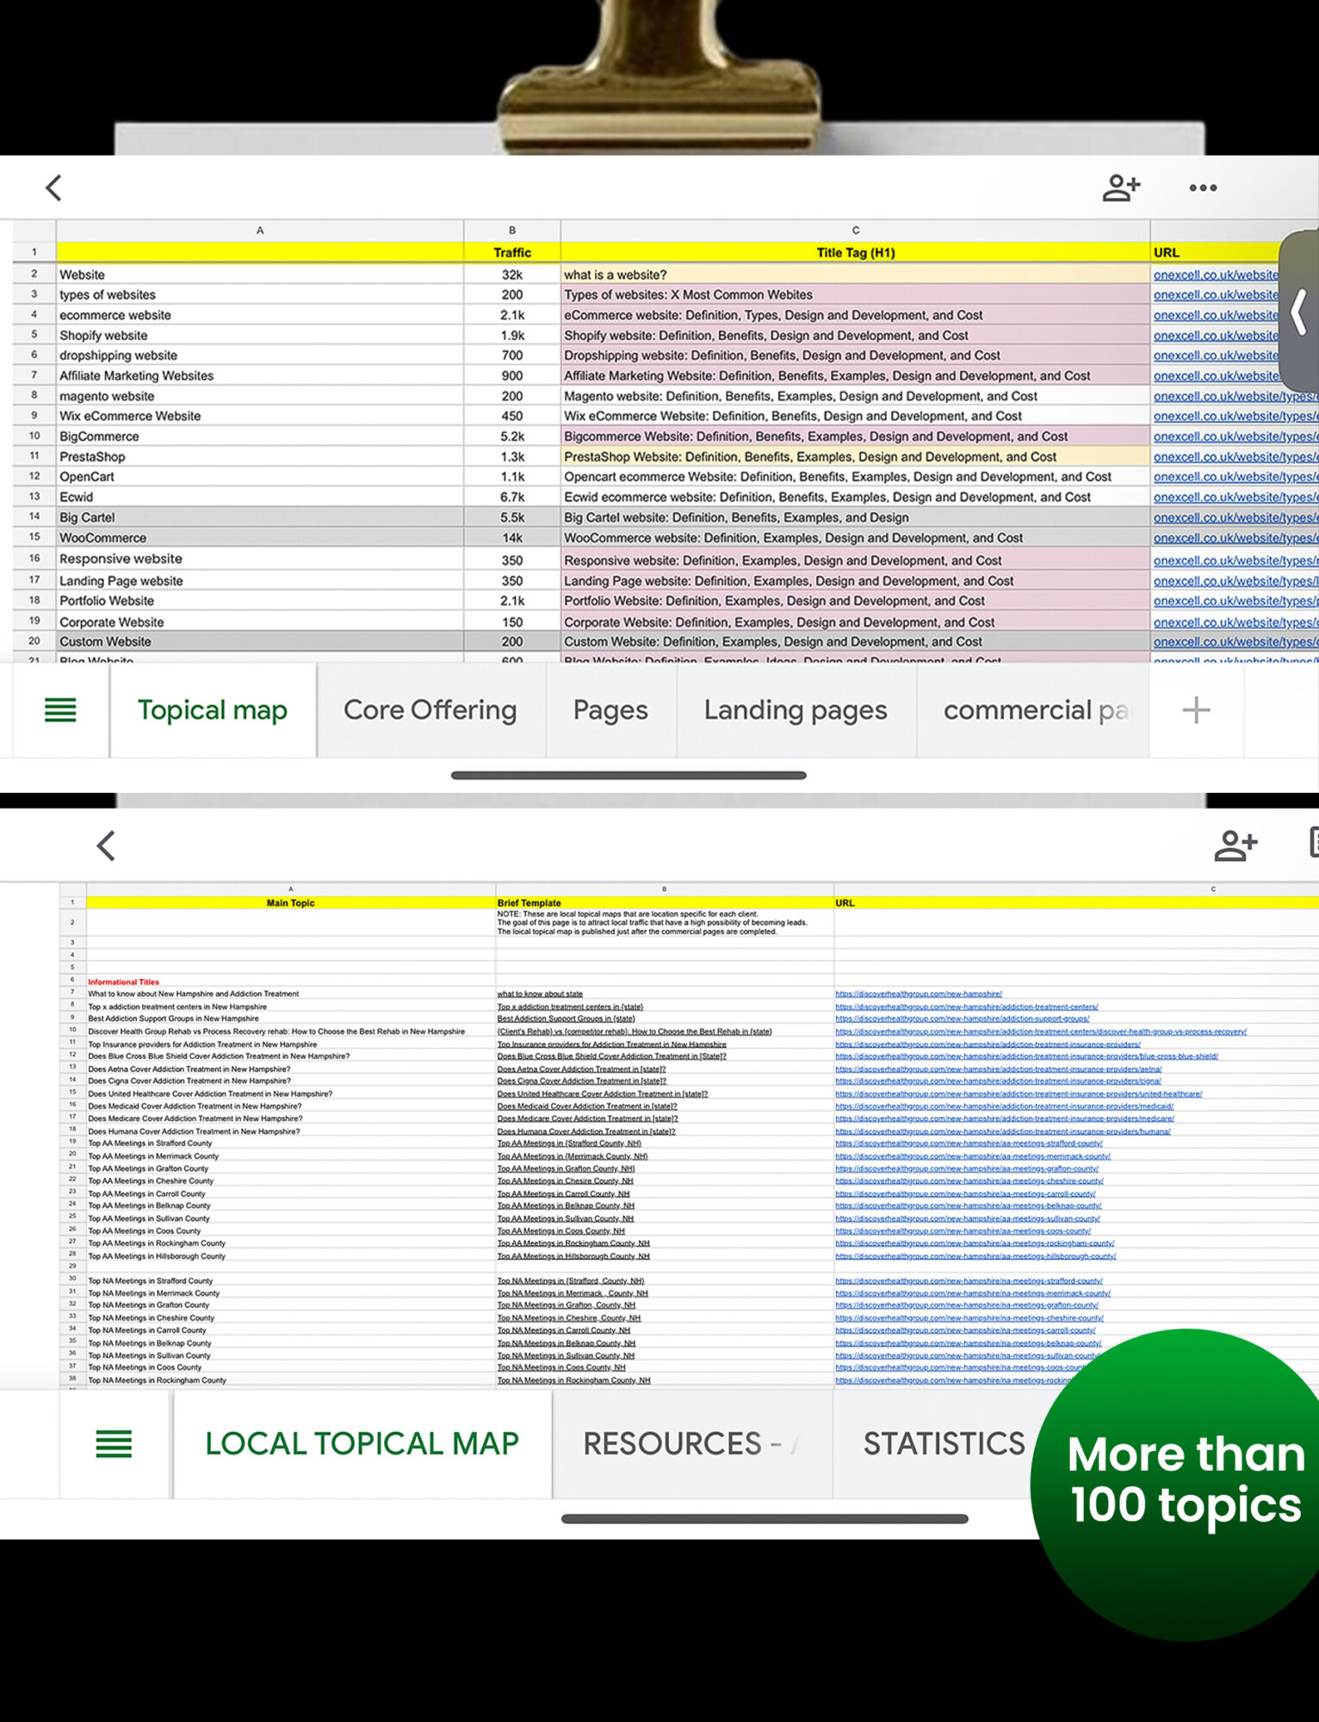Switch to the RESOURCES sheet tab

(x=682, y=1444)
